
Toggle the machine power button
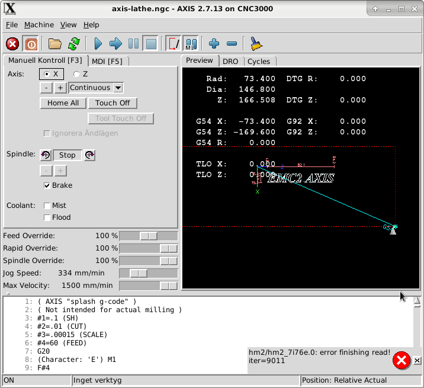(31, 44)
